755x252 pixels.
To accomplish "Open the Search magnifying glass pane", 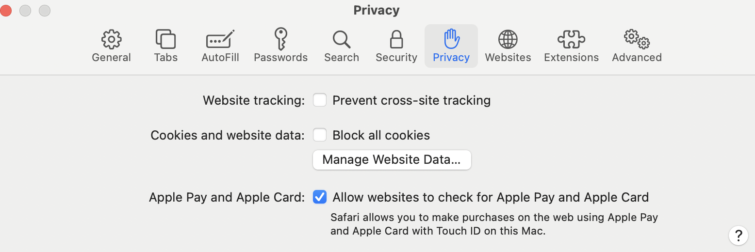I will (x=342, y=39).
